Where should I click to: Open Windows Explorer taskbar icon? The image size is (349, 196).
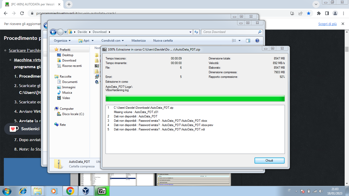pyautogui.click(x=38, y=191)
